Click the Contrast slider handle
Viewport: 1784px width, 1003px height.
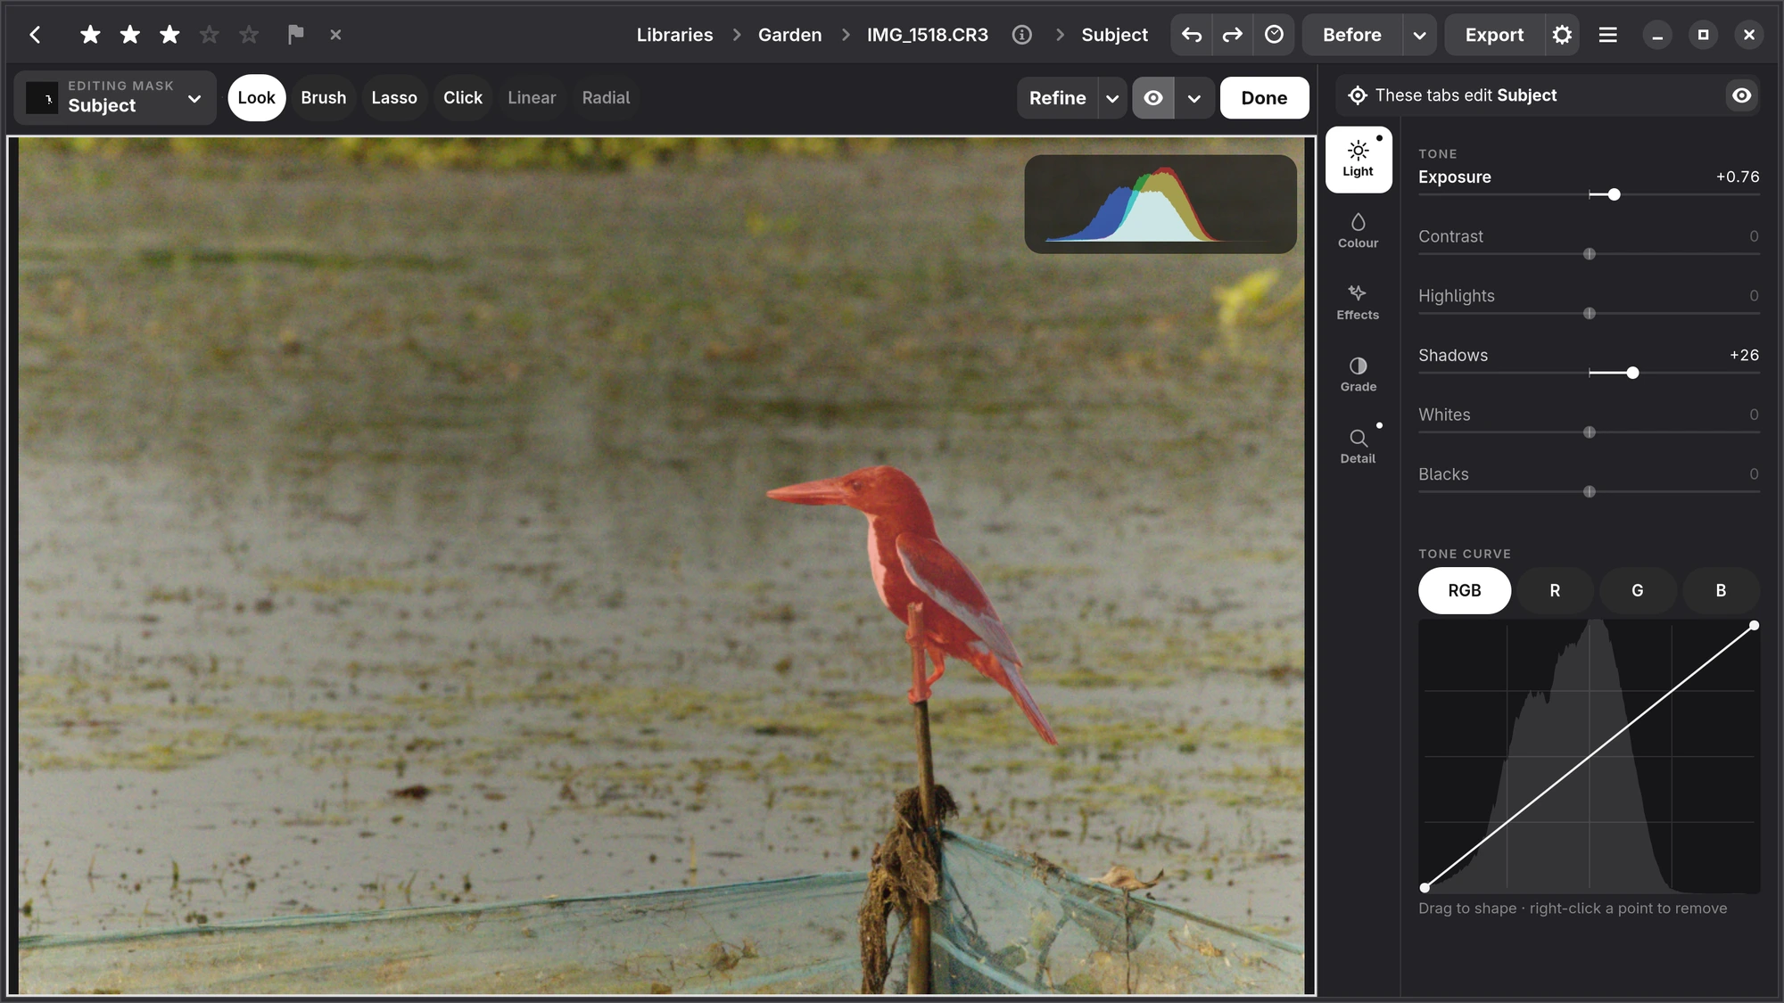(1589, 254)
